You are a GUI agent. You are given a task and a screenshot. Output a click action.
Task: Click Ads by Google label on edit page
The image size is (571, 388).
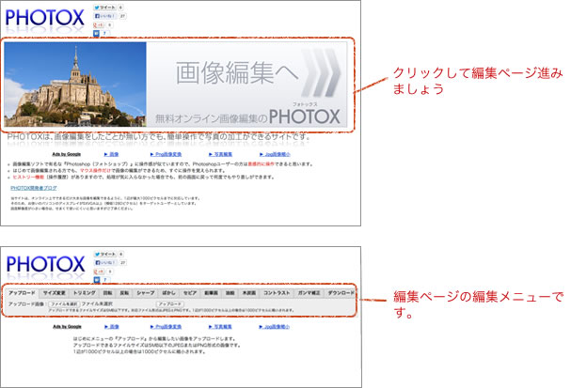67,327
